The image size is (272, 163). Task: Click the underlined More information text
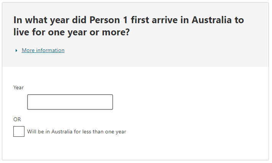43,50
